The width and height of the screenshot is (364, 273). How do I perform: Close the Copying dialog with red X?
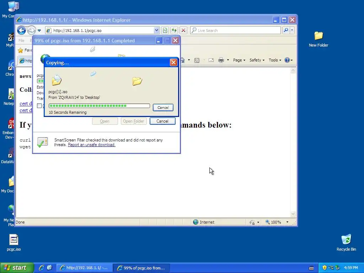tap(173, 63)
